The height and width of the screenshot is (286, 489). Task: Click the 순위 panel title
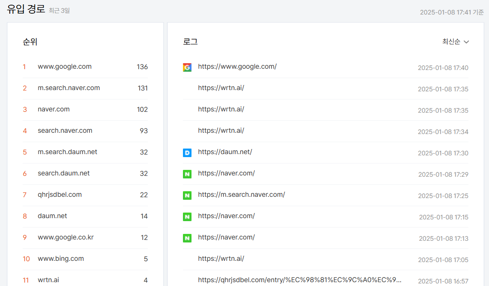click(x=30, y=42)
